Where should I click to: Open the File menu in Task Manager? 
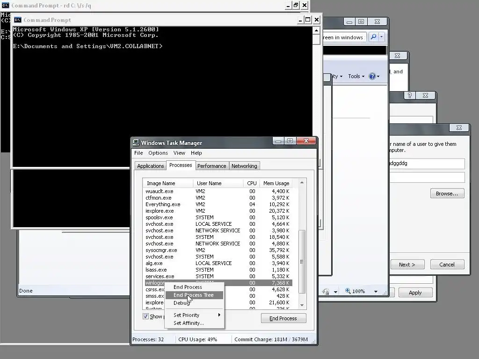138,153
